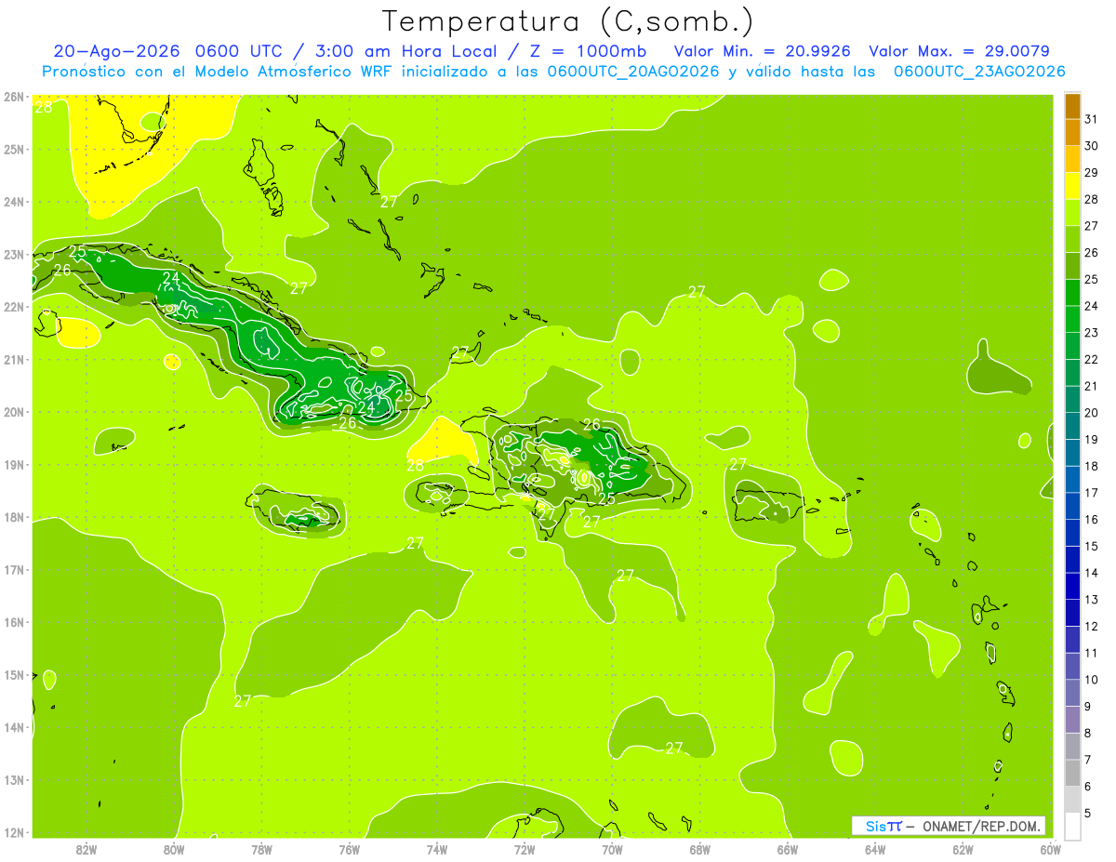Viewport: 1116px width, 862px height.
Task: Click the "80W" longitude axis label
Action: tap(174, 848)
